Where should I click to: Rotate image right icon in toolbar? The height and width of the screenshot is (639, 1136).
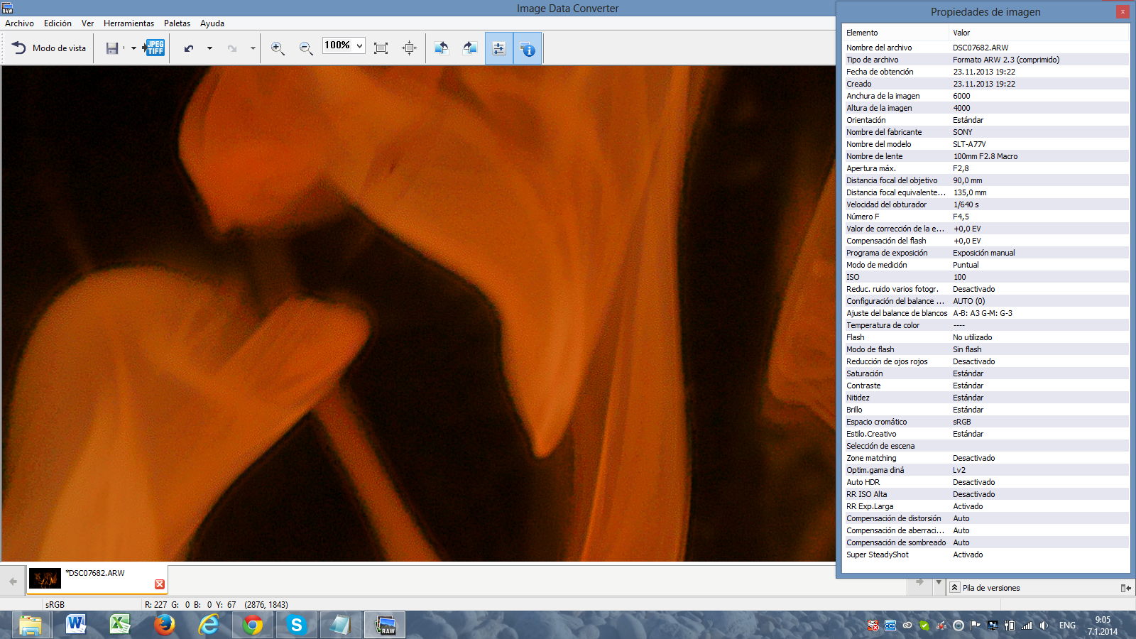[469, 48]
